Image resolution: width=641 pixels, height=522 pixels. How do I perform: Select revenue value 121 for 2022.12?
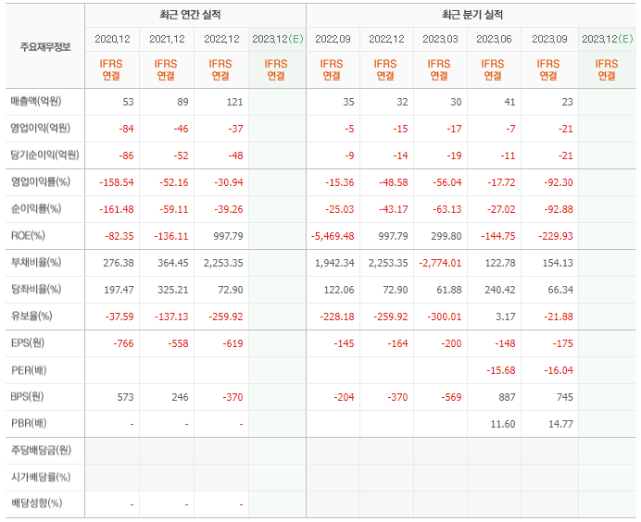pyautogui.click(x=234, y=102)
